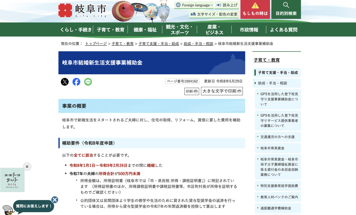The height and width of the screenshot is (215, 356).
Task: Open 未収金収納業務について sidebar link
Action: click(x=278, y=167)
